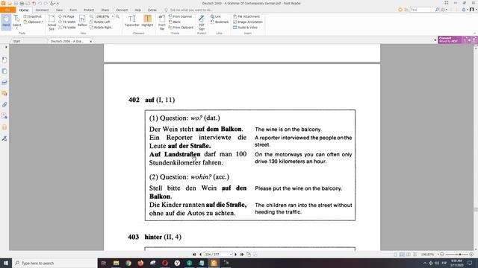This screenshot has height=268, width=478.
Task: Click status bar zoom out minus button
Action: (442, 255)
